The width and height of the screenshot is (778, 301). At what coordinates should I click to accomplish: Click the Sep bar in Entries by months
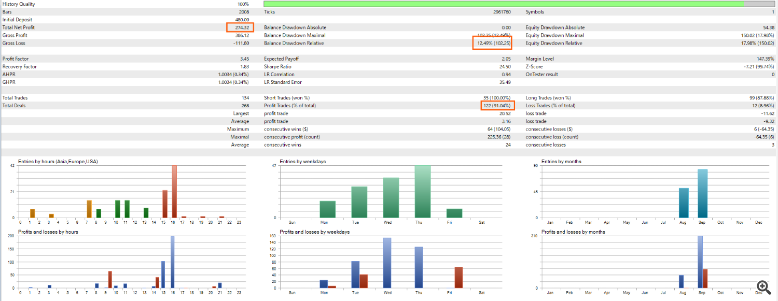point(703,194)
